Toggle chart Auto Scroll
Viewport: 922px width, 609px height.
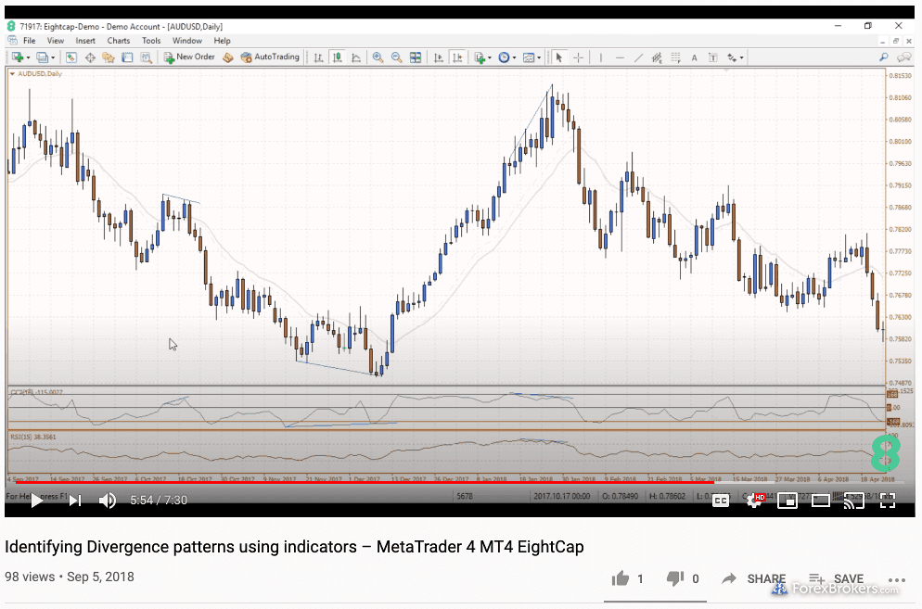[x=438, y=57]
